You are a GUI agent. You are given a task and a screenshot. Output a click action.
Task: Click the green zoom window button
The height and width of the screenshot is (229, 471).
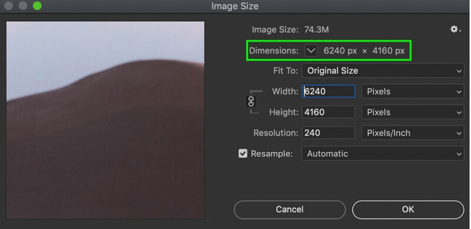click(37, 6)
